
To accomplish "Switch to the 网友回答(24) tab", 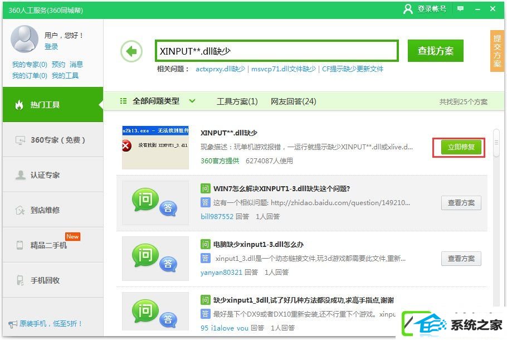I will (x=293, y=101).
